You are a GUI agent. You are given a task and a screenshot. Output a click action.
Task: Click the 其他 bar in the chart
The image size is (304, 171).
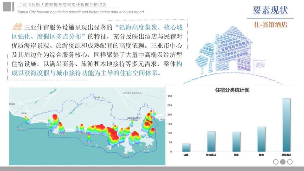click(261, 139)
